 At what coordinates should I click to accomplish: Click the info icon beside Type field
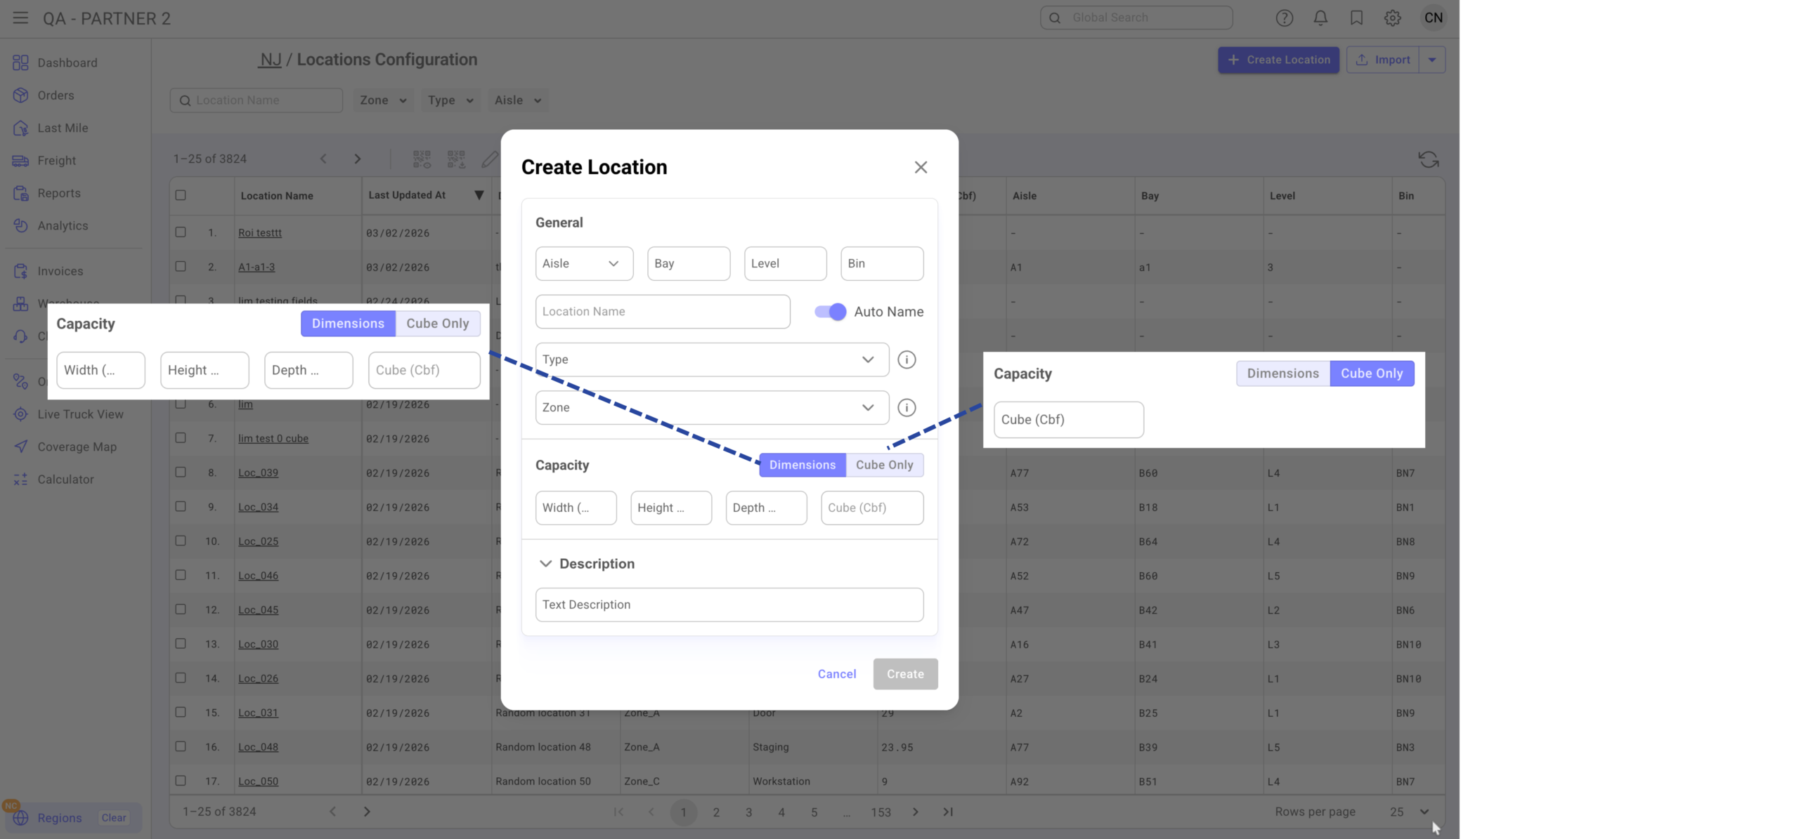(x=907, y=359)
